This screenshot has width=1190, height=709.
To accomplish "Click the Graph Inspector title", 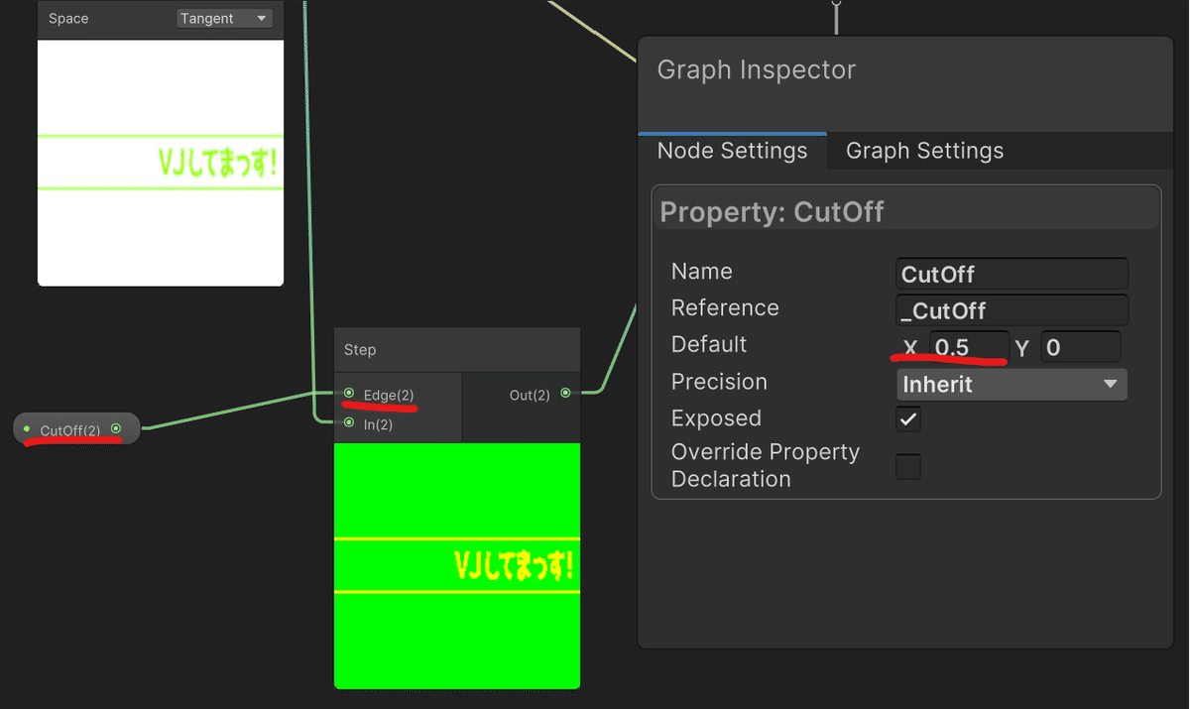I will click(756, 70).
